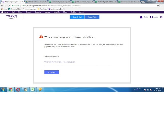The height and width of the screenshot is (122, 164).
Task: Launch Opera from the taskbar
Action: click(18, 90)
